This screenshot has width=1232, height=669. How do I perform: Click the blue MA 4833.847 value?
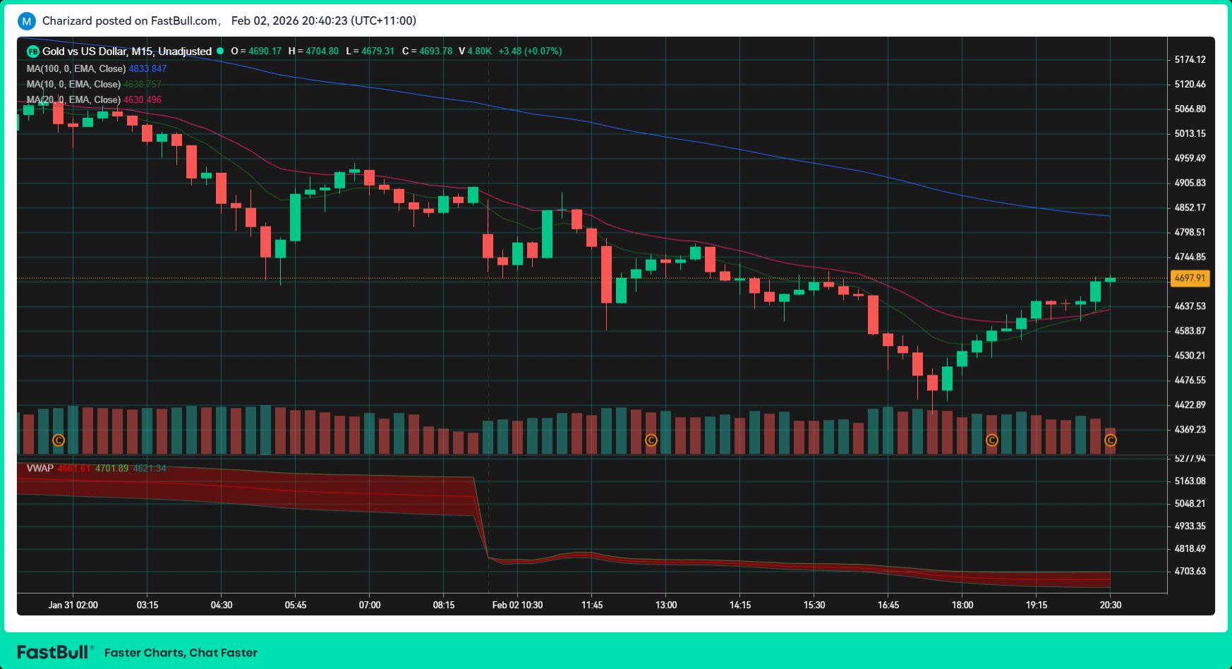click(147, 68)
